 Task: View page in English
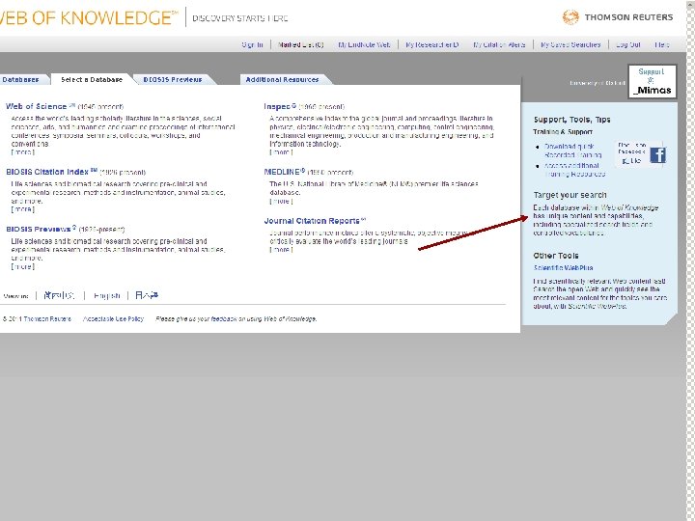106,295
